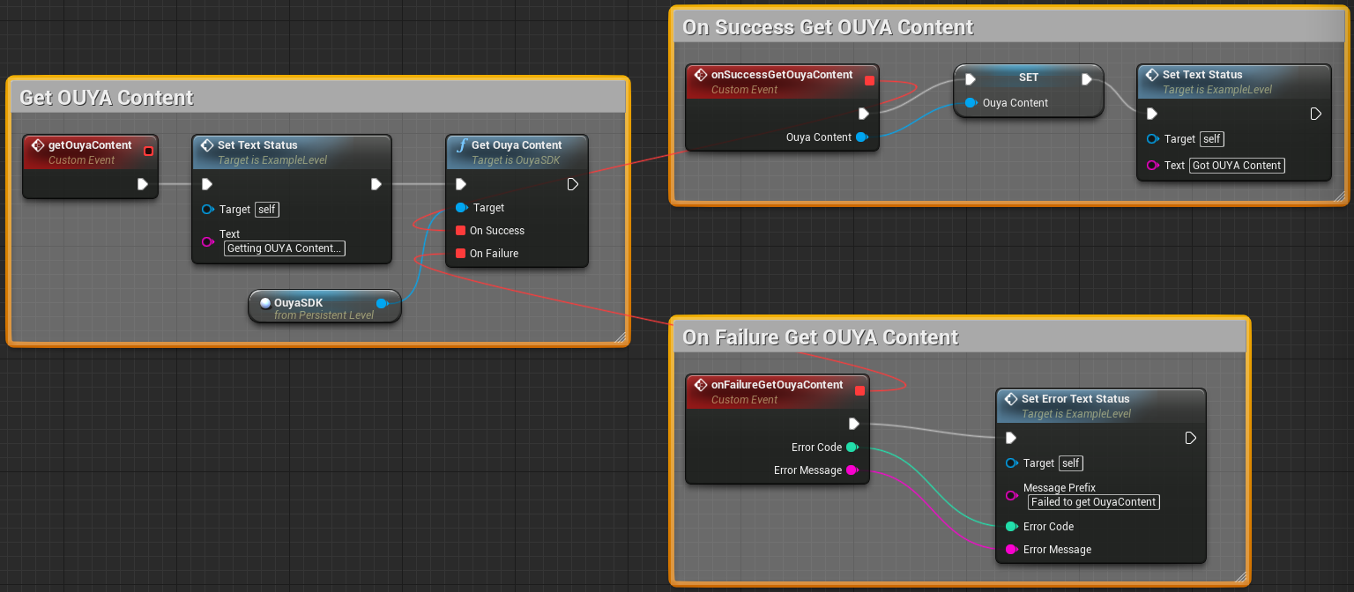Click the sphere icon on the OuyaSDK node
Screen dimensions: 1354x592
(265, 303)
